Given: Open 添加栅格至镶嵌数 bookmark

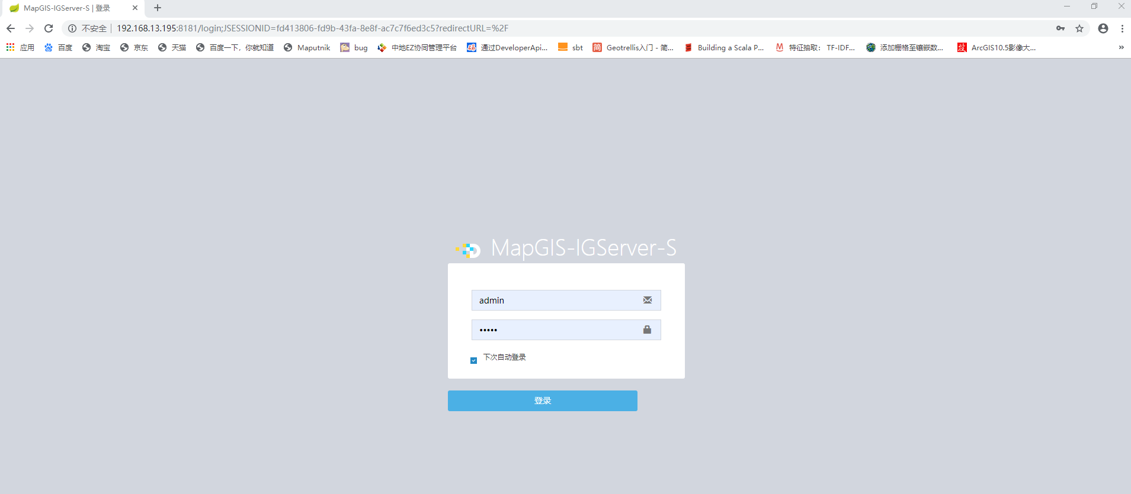Looking at the screenshot, I should pyautogui.click(x=905, y=47).
